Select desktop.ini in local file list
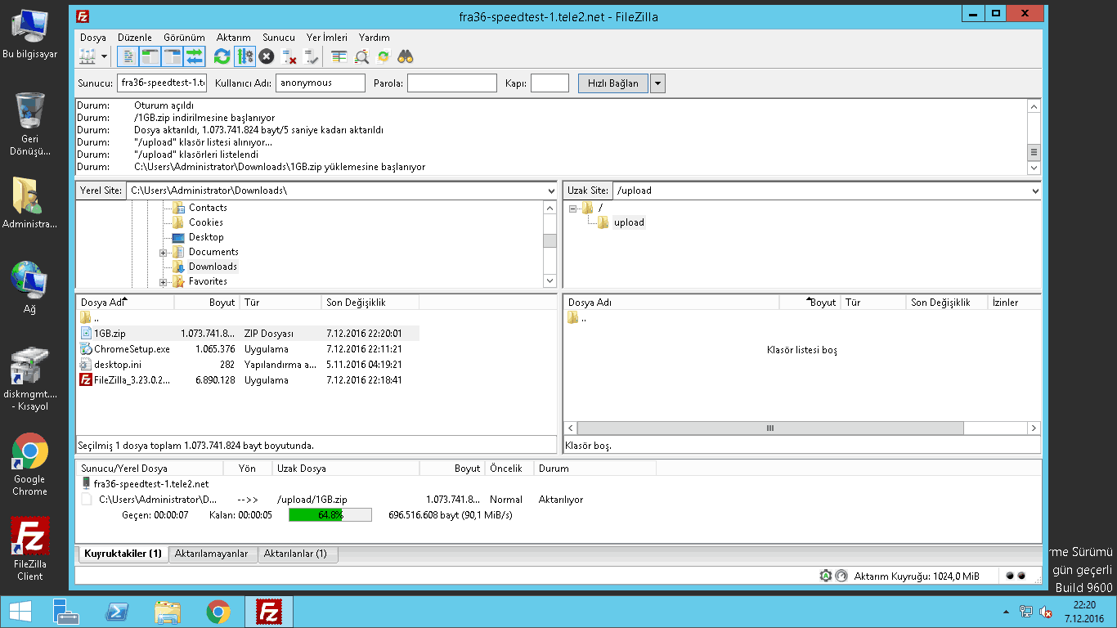The height and width of the screenshot is (628, 1117). 249,365
